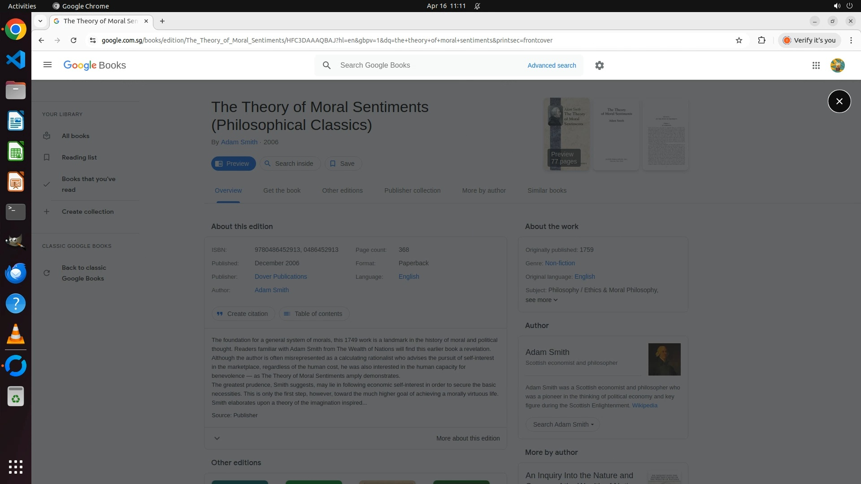Click the Create citation button
This screenshot has width=861, height=484.
(243, 314)
